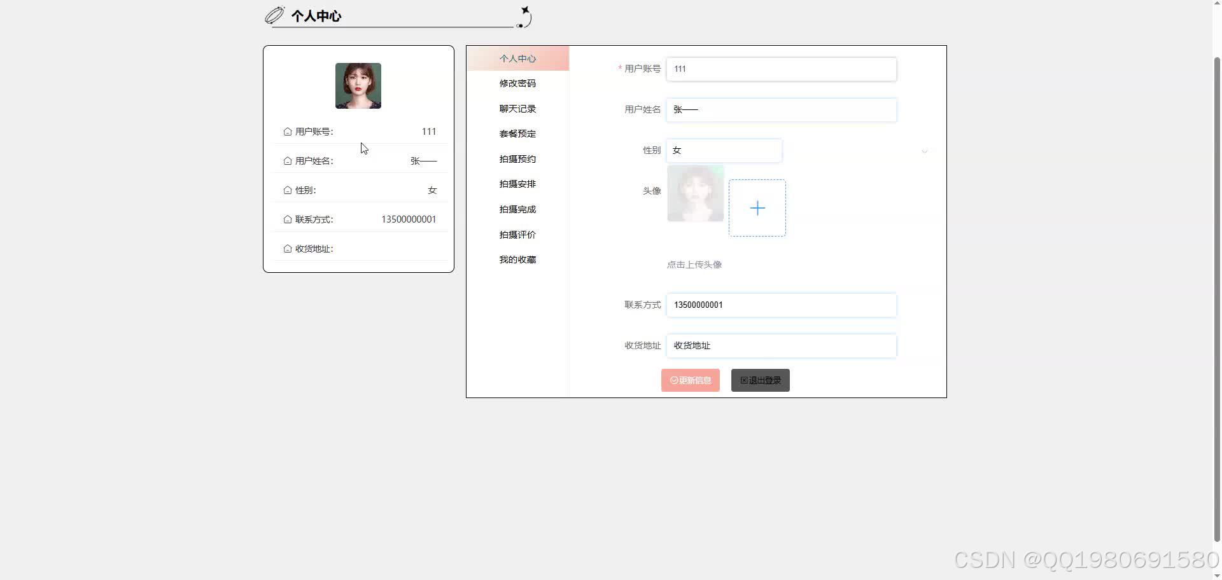Click the house icon next to 性别

pos(287,190)
